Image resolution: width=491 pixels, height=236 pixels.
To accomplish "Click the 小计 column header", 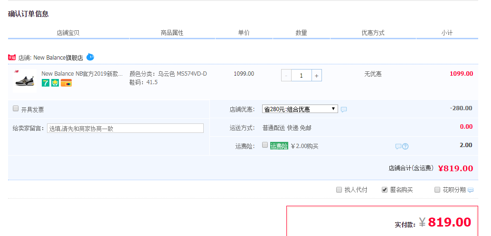I will tap(447, 33).
